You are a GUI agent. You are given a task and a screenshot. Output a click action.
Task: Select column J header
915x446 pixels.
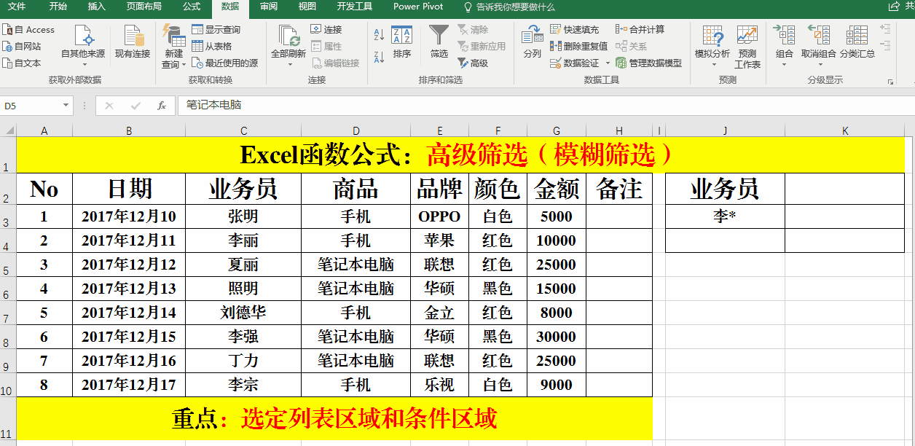coord(725,131)
